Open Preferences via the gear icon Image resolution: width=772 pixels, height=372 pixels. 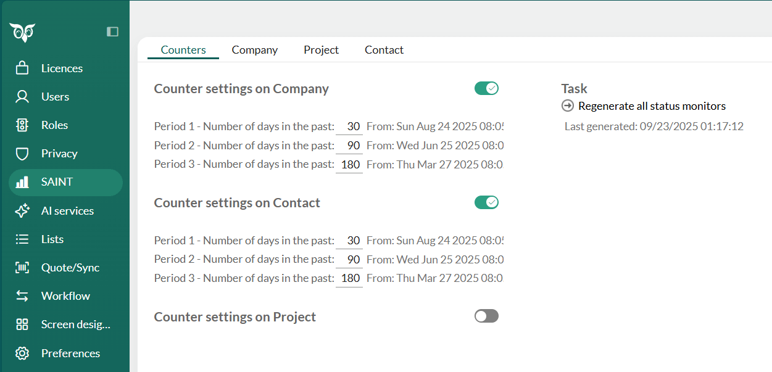pyautogui.click(x=22, y=353)
